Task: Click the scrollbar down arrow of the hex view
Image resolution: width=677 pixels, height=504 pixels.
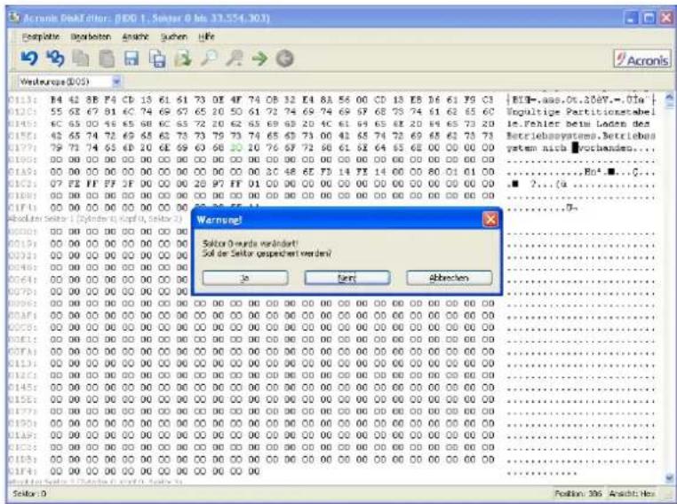Action: coord(670,477)
